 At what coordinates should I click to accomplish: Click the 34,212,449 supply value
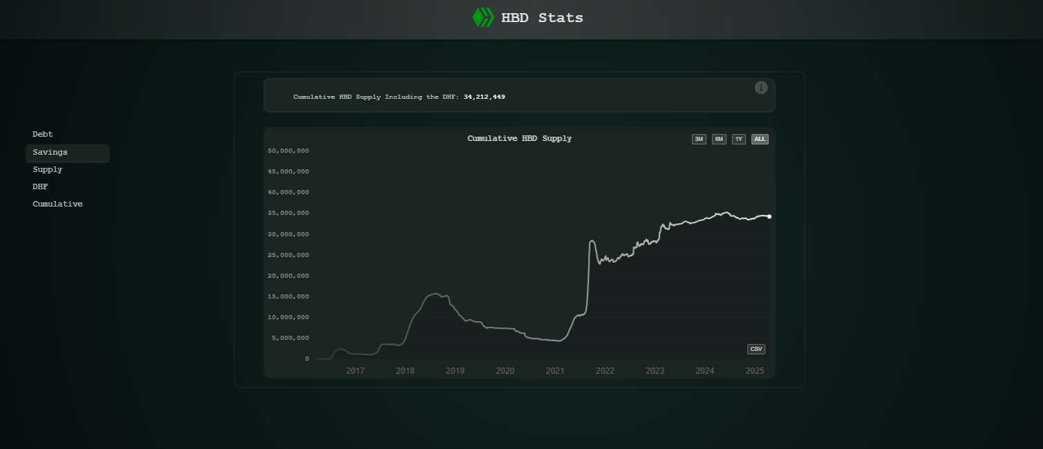pos(485,97)
